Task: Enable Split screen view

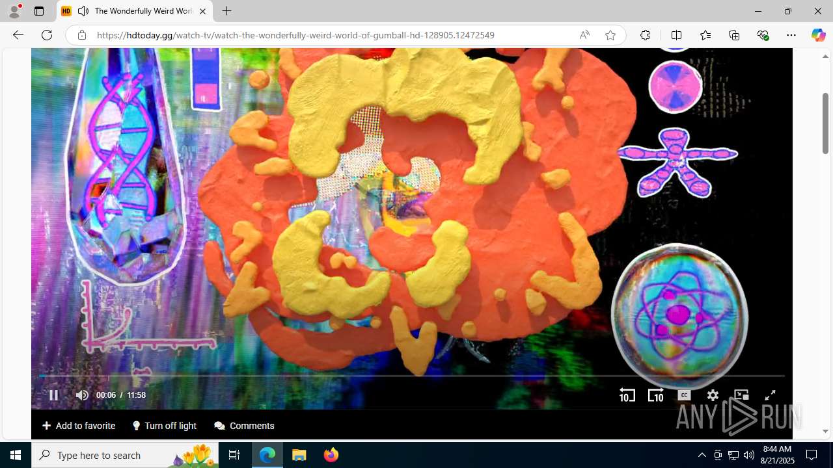Action: [676, 35]
